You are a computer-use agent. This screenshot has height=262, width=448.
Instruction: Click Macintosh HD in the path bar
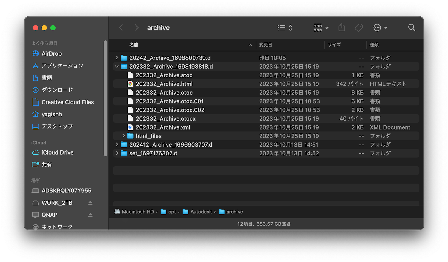[134, 212]
